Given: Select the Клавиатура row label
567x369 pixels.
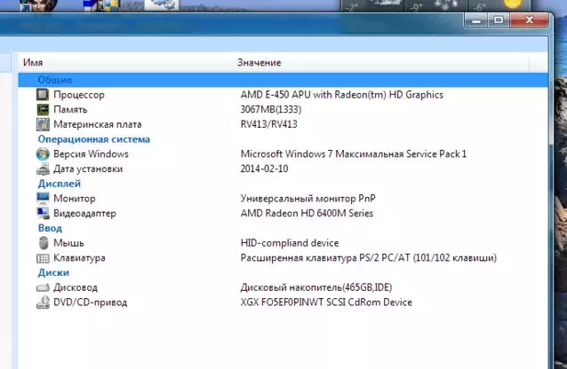Looking at the screenshot, I should tap(79, 258).
